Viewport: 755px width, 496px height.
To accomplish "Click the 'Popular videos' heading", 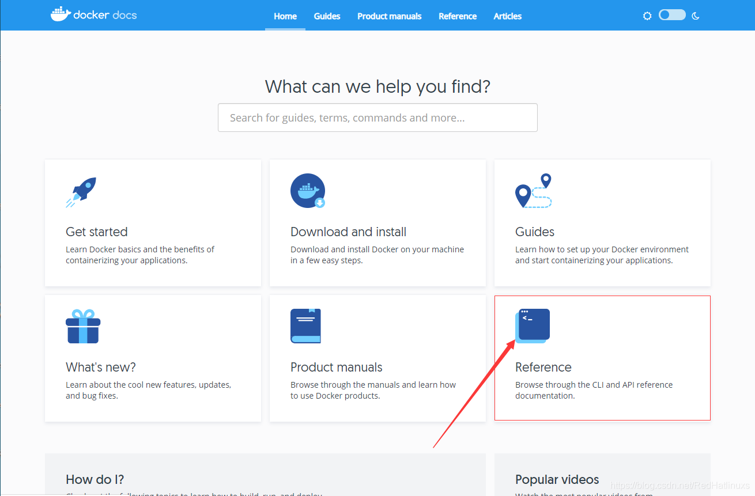I will coord(557,479).
